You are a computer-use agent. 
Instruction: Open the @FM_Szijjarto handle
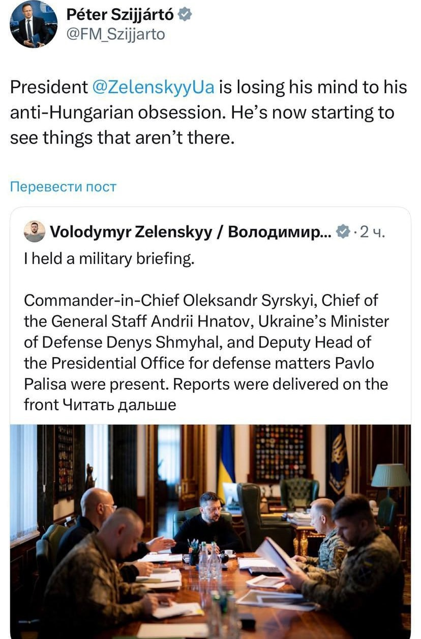[115, 34]
